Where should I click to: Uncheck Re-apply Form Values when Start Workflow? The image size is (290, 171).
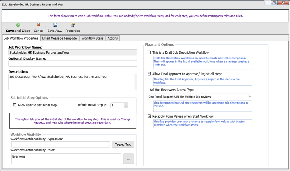coord(149,116)
